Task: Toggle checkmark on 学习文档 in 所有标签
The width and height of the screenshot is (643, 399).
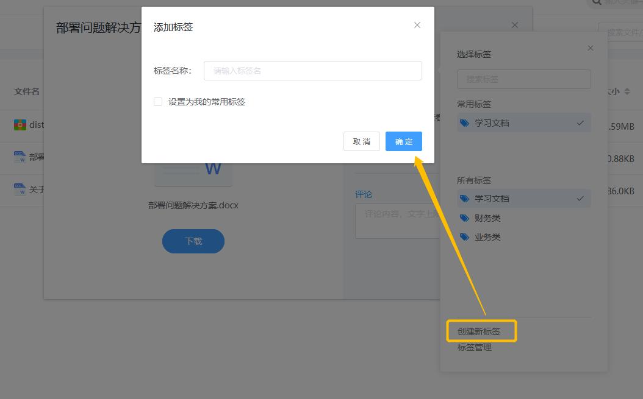Action: [580, 199]
